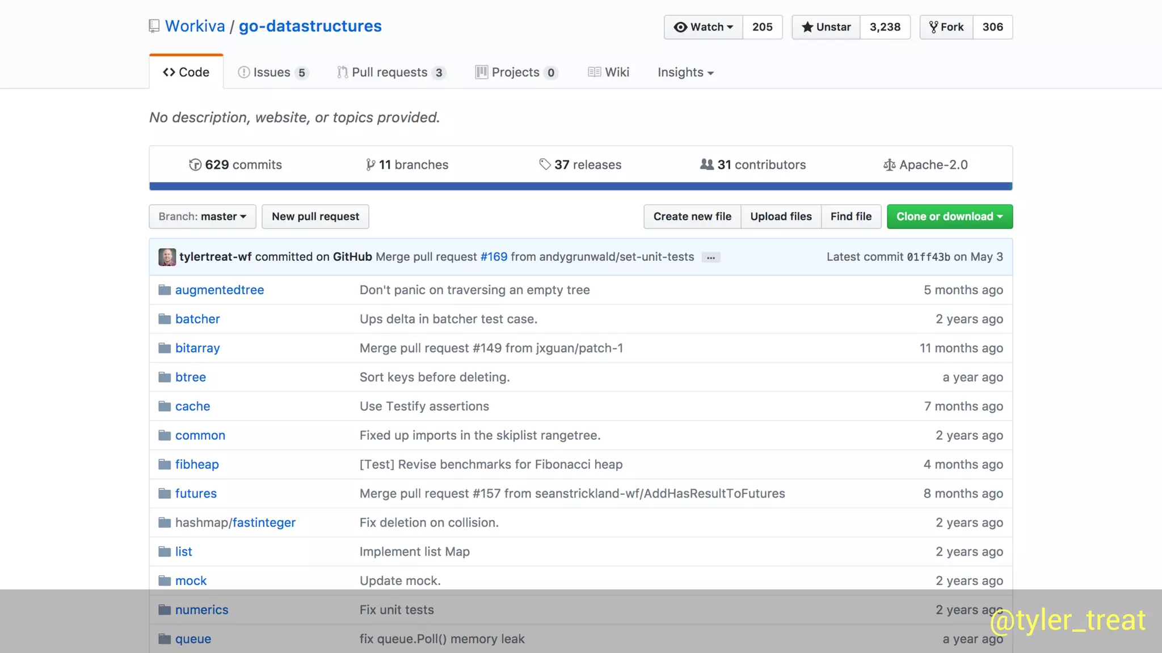
Task: Click the branches fork icon
Action: click(371, 165)
